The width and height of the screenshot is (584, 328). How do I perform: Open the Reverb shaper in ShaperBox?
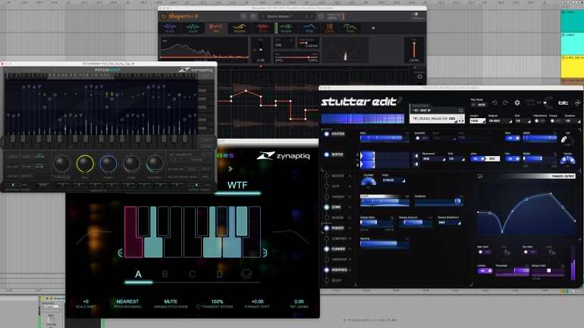(286, 28)
